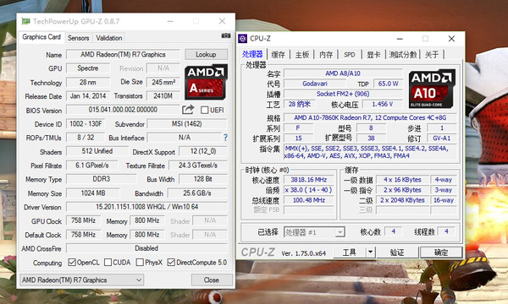
Task: Click the TDP value 65.0 W
Action: 388,84
